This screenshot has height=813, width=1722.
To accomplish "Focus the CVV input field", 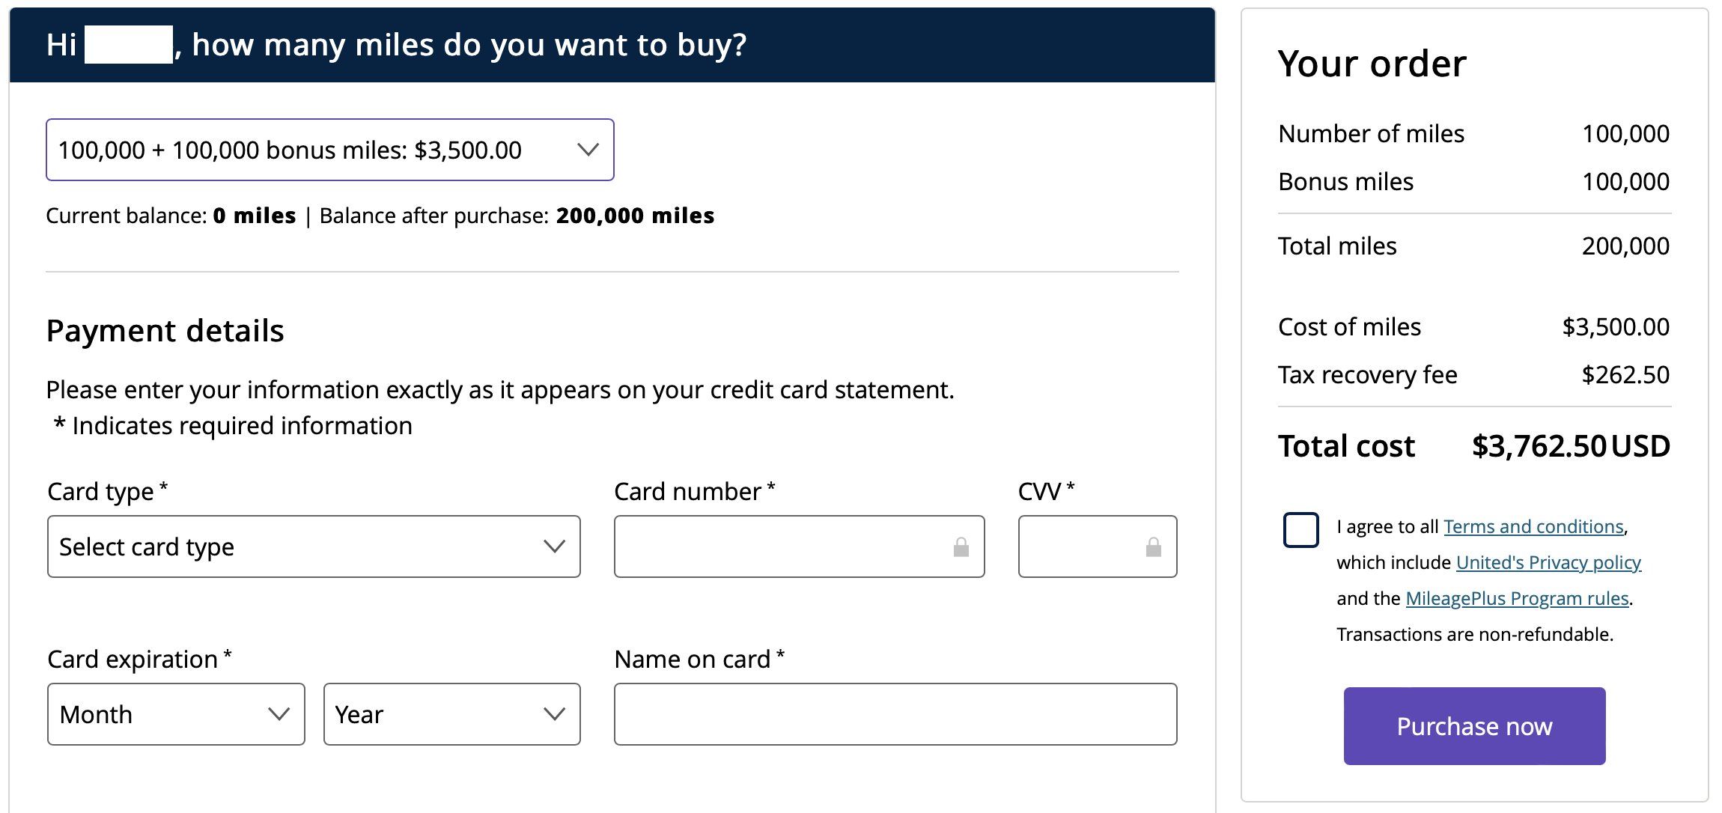I will pos(1098,546).
